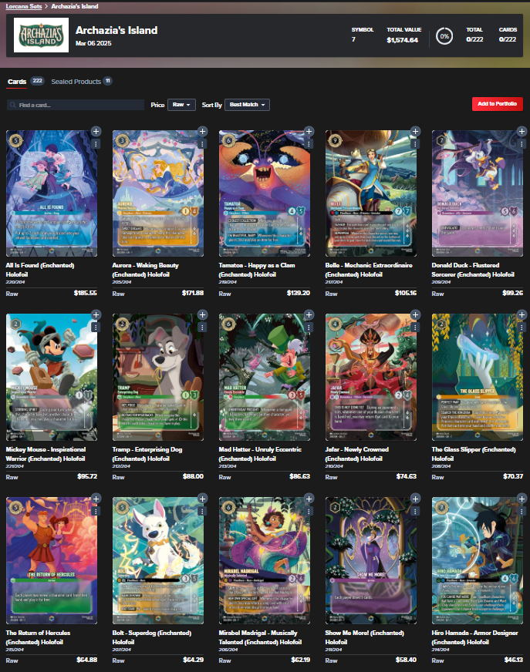Open the Glass Slipper card image
The width and height of the screenshot is (530, 672).
coord(478,377)
